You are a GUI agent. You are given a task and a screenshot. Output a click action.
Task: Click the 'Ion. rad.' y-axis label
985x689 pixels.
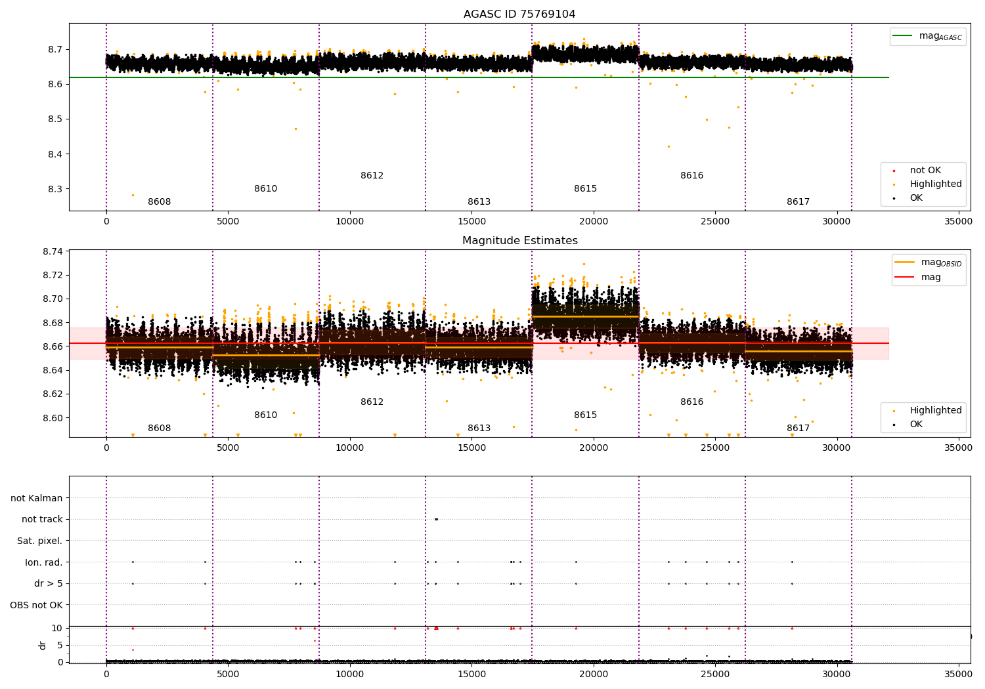pos(44,562)
